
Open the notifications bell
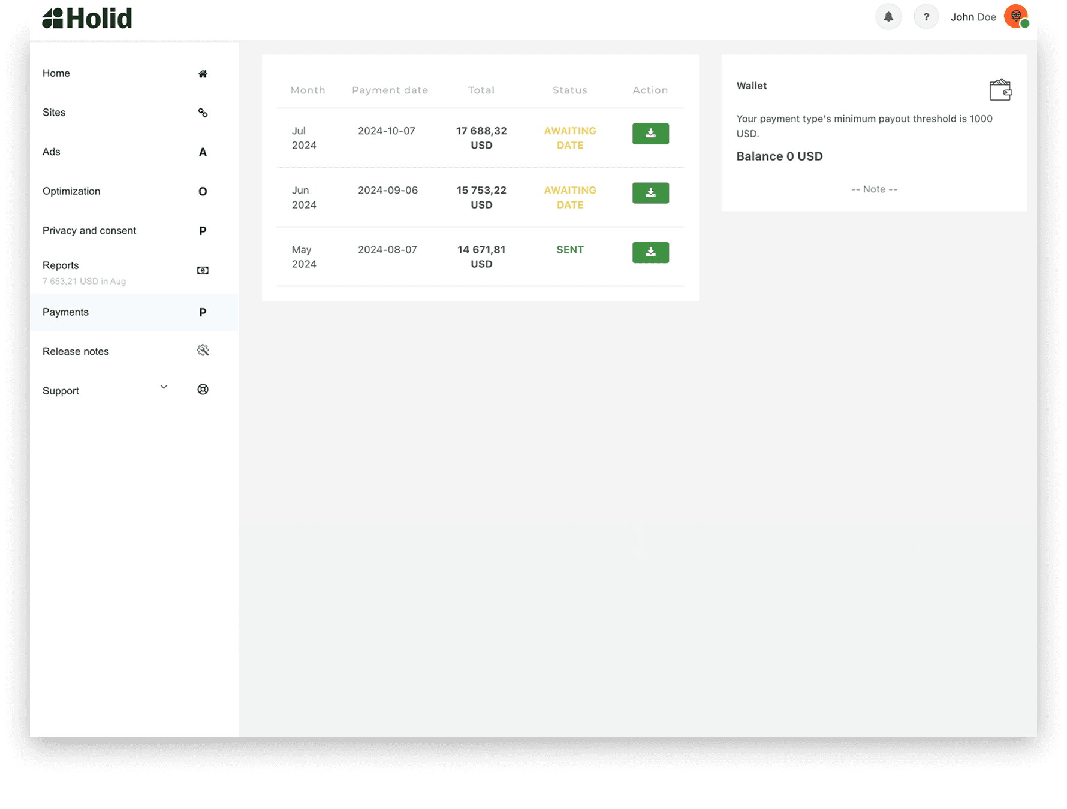coord(888,17)
